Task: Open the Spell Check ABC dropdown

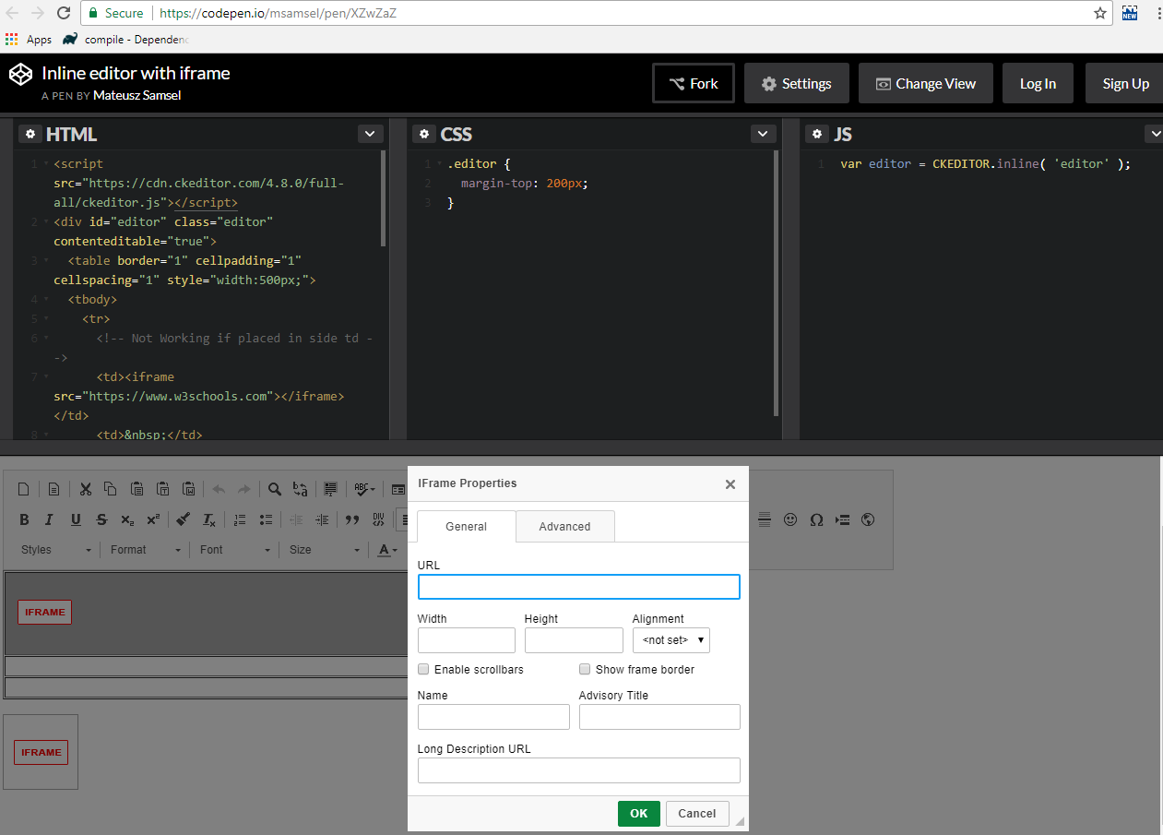Action: [x=363, y=489]
